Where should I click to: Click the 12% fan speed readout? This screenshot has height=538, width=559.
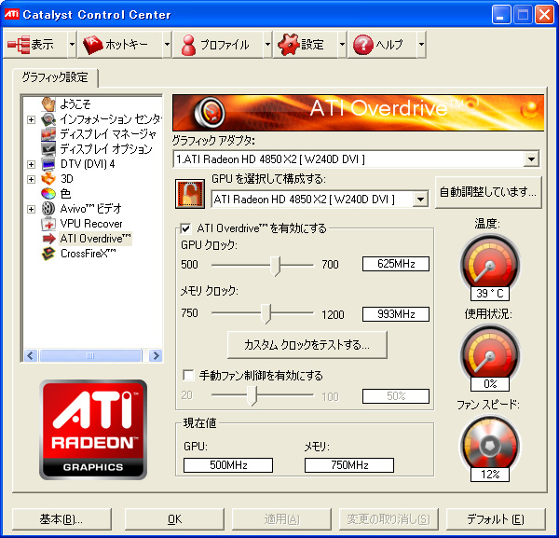point(490,475)
